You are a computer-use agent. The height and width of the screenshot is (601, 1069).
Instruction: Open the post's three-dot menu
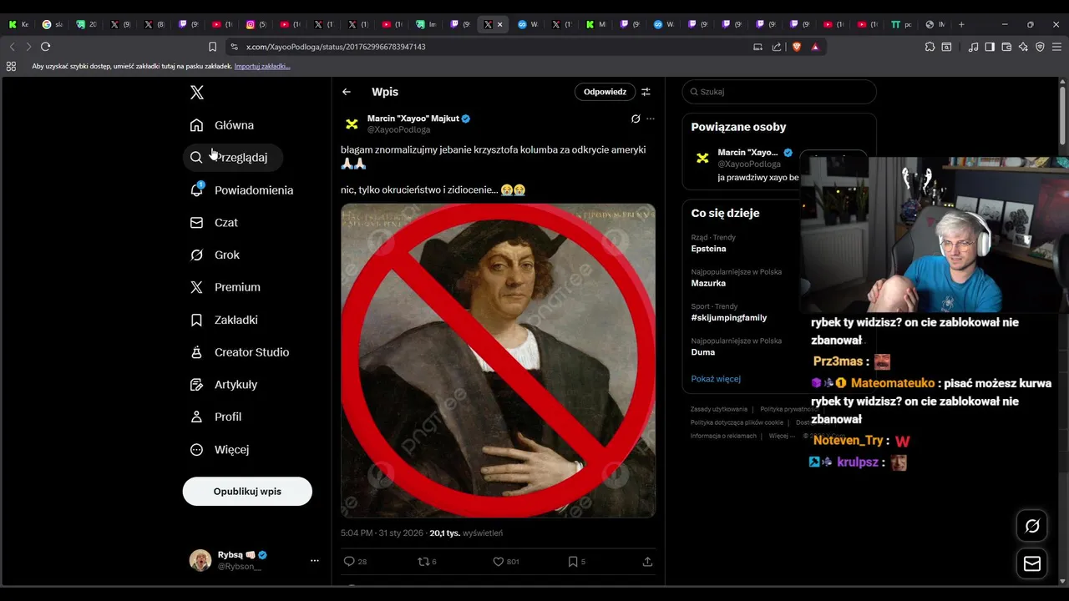click(x=651, y=119)
